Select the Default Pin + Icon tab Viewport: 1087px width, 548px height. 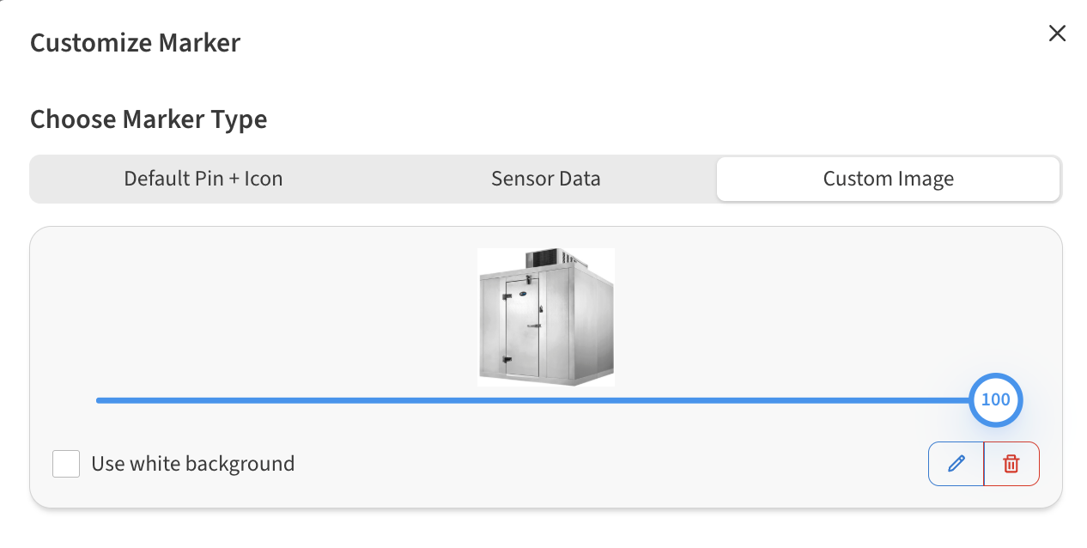(x=203, y=179)
